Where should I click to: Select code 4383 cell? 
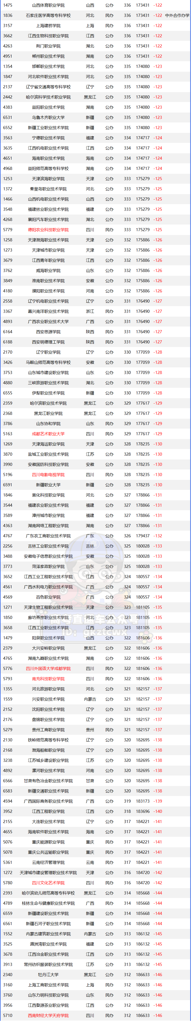[8, 107]
